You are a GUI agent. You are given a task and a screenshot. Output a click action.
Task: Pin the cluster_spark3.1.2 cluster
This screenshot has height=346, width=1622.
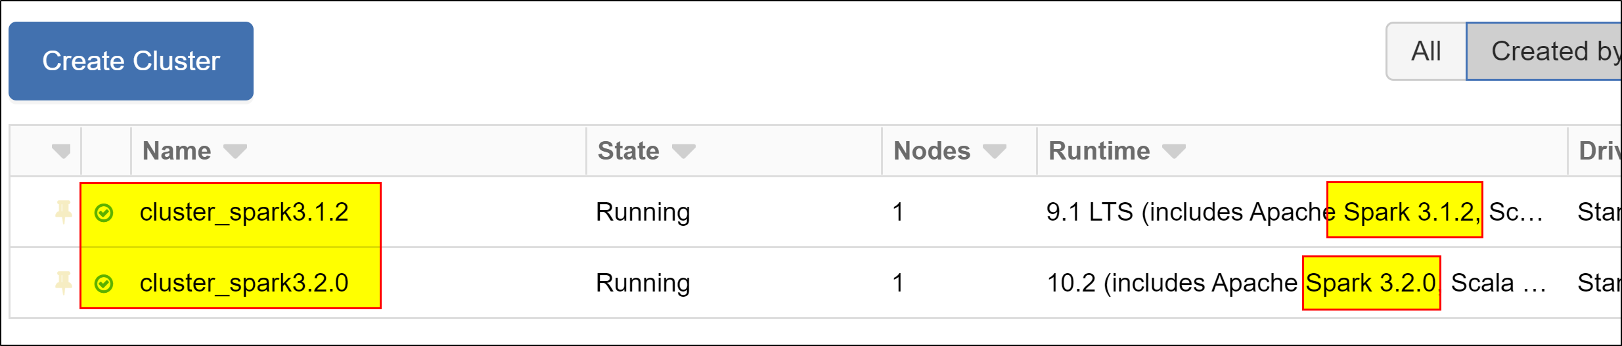[x=63, y=212]
